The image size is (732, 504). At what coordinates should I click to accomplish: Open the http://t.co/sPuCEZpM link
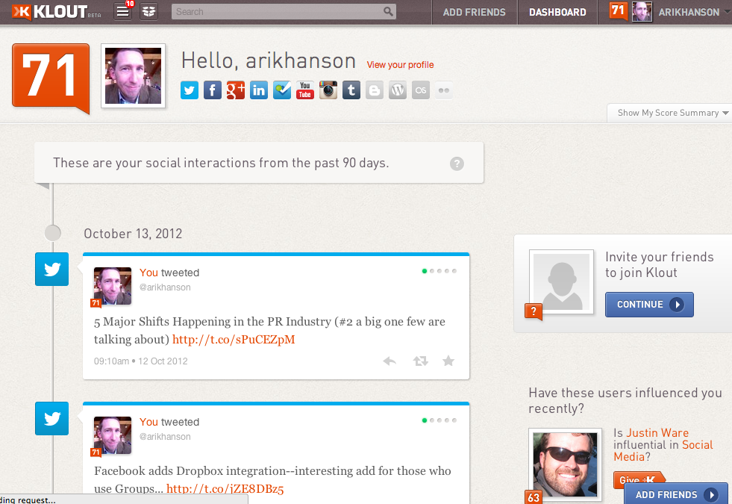click(234, 340)
